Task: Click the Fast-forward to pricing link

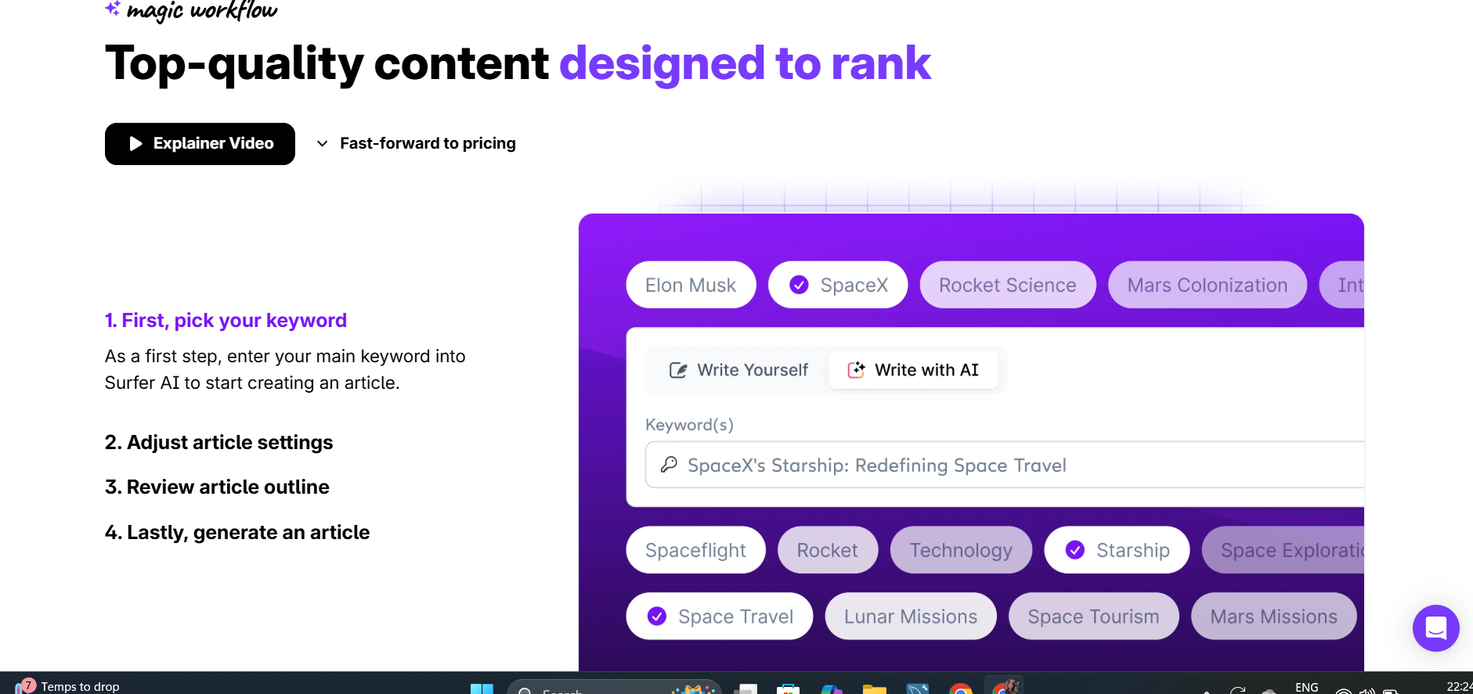Action: click(428, 143)
